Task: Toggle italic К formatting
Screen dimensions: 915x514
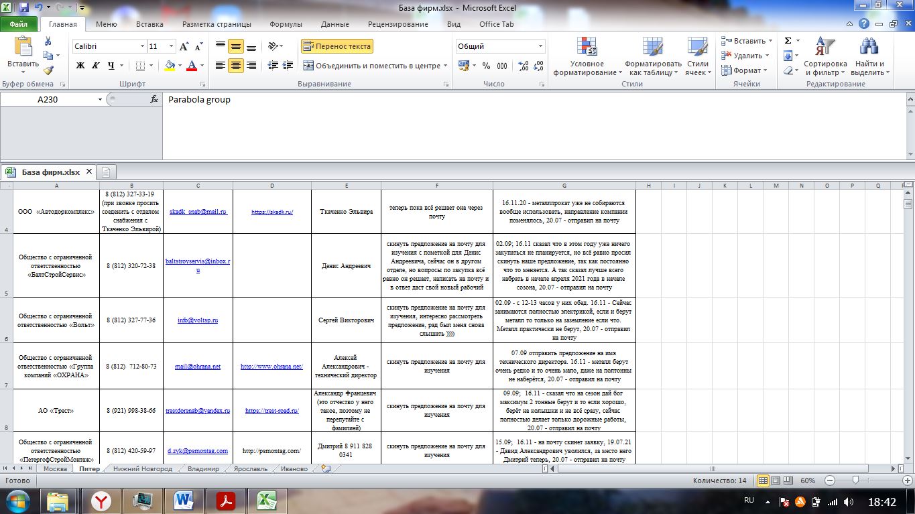Action: [x=96, y=66]
